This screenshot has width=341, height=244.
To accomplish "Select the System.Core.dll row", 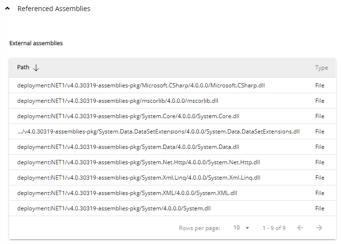I will [128, 116].
